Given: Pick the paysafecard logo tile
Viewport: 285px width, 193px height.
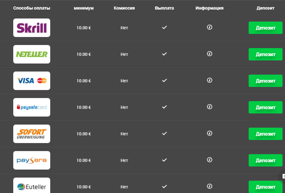Looking at the screenshot, I should [32, 107].
